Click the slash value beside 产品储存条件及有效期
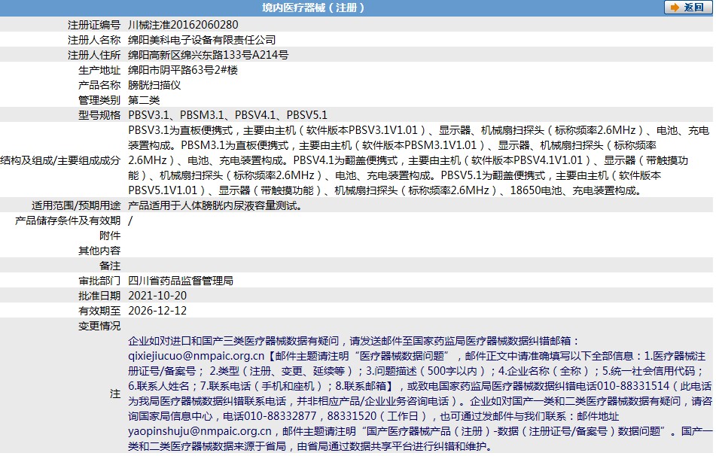Screen dimensions: 716x456 (x=130, y=220)
